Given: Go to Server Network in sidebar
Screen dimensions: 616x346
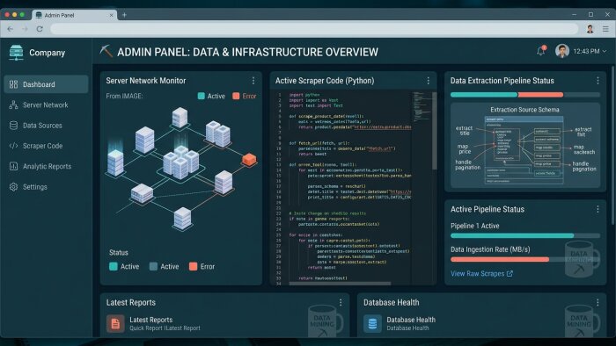Looking at the screenshot, I should pos(46,105).
